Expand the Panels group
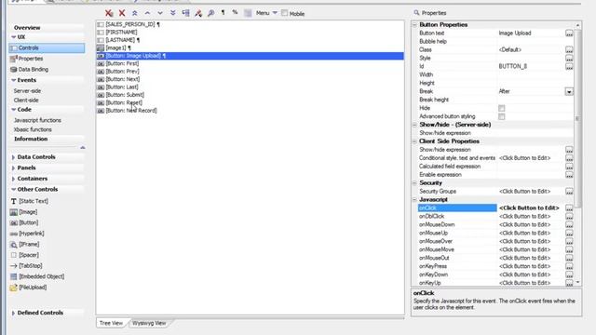596x335 pixels. [14, 167]
